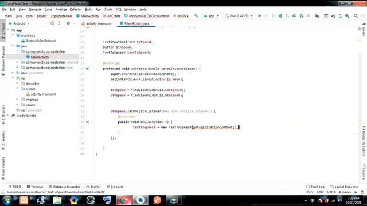Open the File menu
The height and width of the screenshot is (206, 367).
(4, 9)
